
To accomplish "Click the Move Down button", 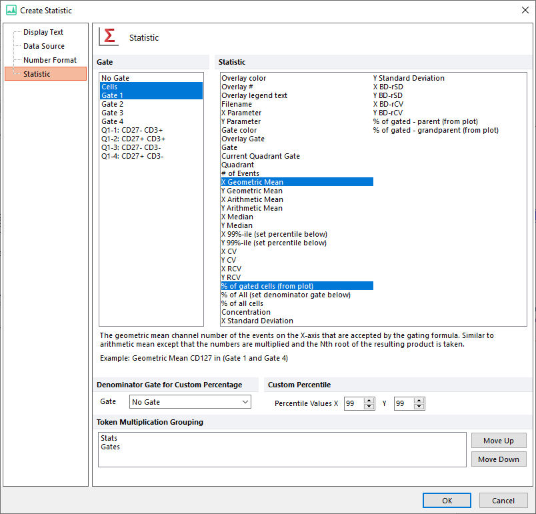I will (x=499, y=459).
